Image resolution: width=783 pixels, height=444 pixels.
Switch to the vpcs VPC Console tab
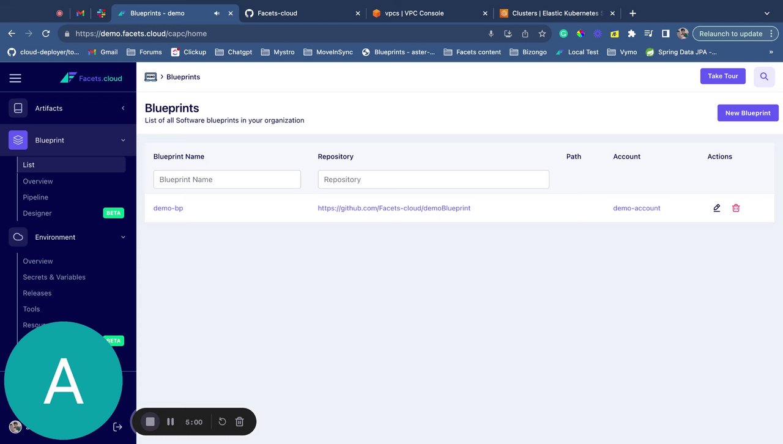[431, 13]
